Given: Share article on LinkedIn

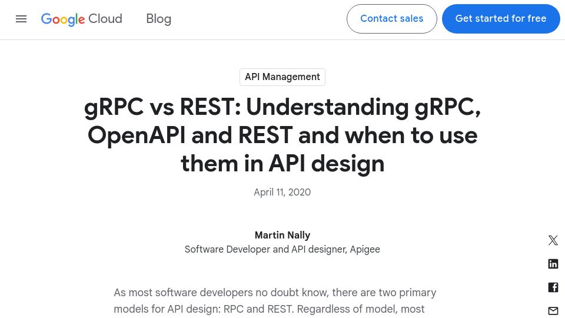Looking at the screenshot, I should (553, 264).
